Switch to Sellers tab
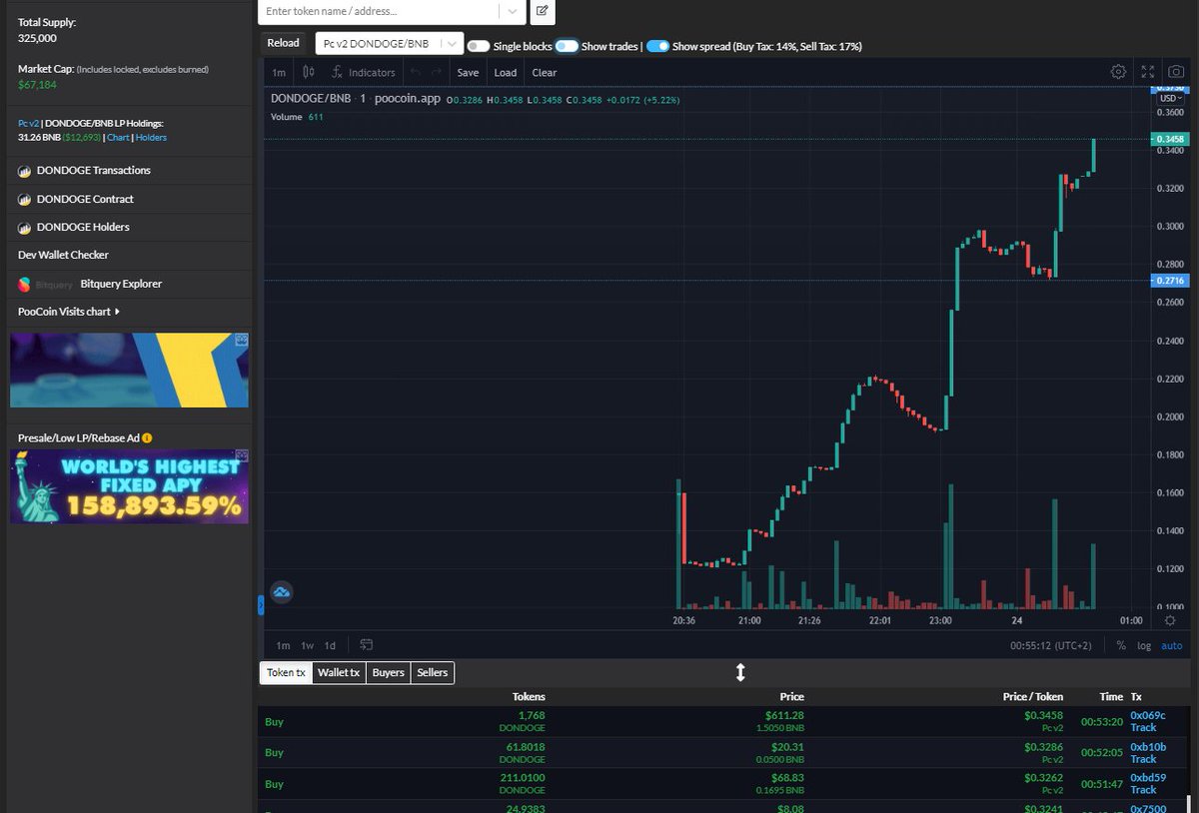The width and height of the screenshot is (1199, 813). (x=432, y=673)
